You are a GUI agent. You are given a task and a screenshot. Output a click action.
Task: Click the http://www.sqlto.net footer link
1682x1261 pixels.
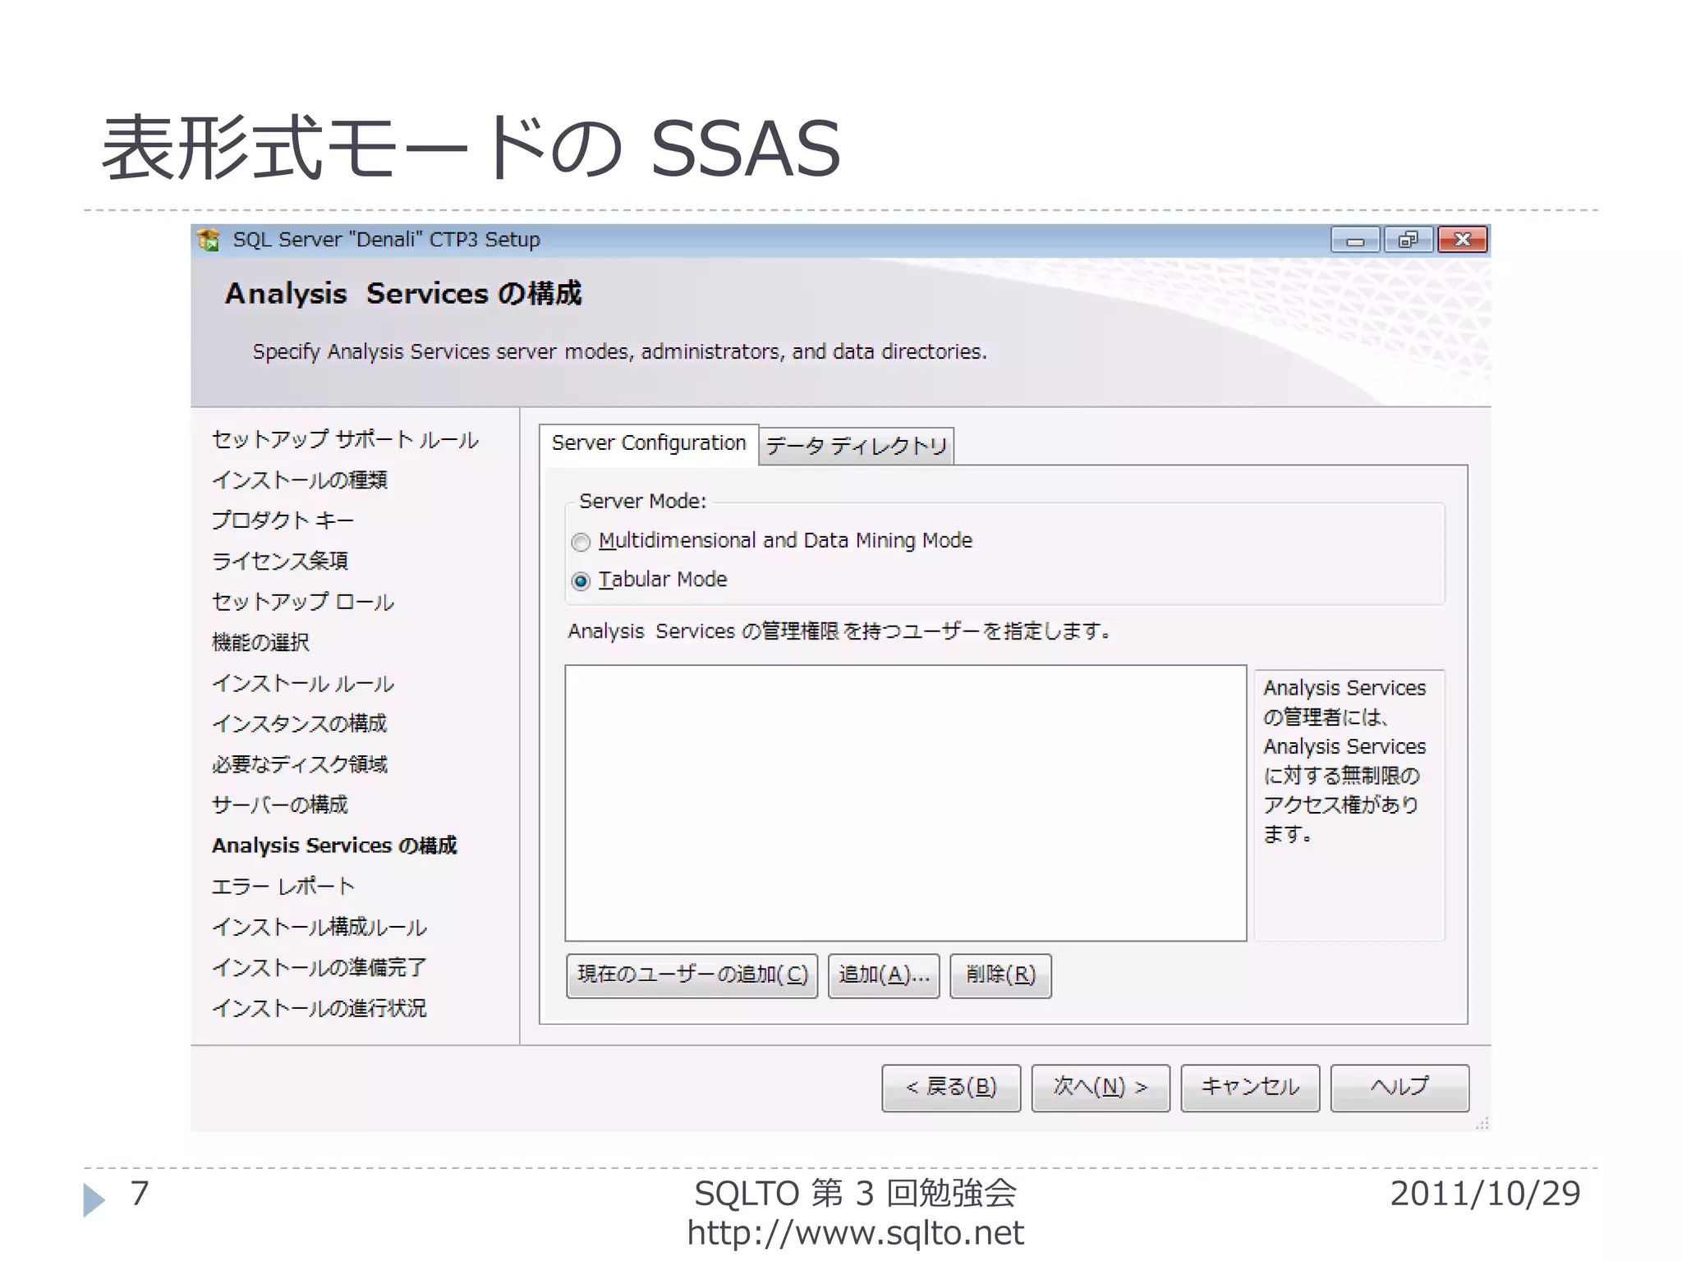[855, 1233]
